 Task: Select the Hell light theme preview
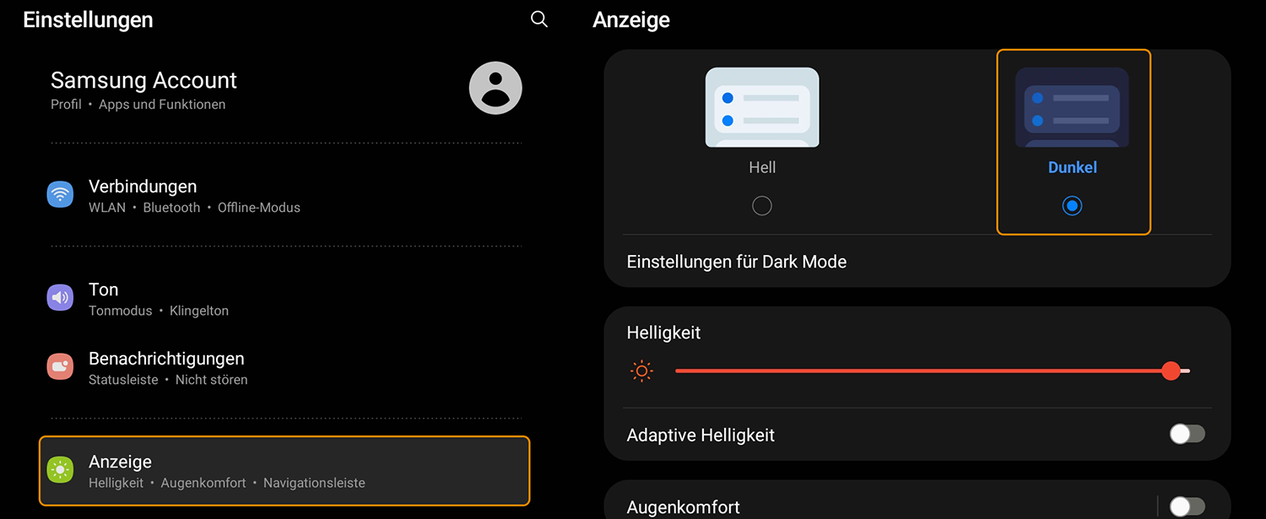click(762, 107)
